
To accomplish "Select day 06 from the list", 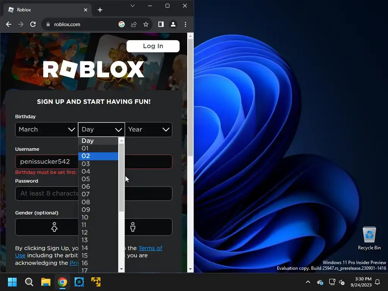I will pos(98,186).
